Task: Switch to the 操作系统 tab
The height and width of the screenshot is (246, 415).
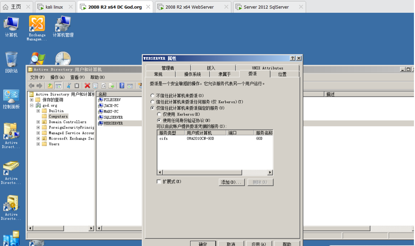Action: (192, 74)
